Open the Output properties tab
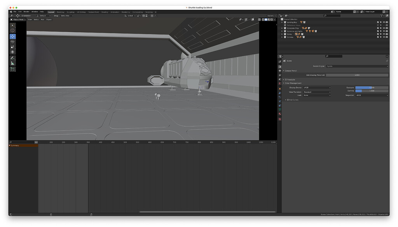 tap(280, 71)
